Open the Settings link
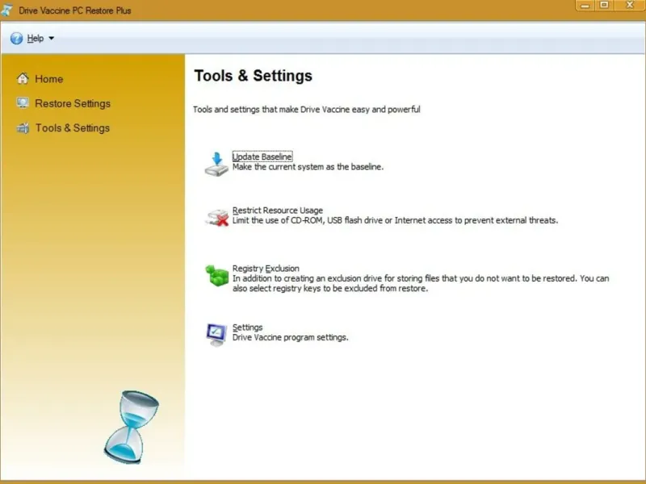 (248, 328)
